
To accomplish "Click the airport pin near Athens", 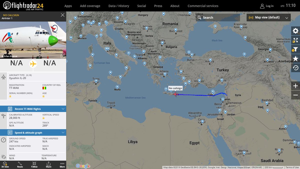I will (165, 74).
